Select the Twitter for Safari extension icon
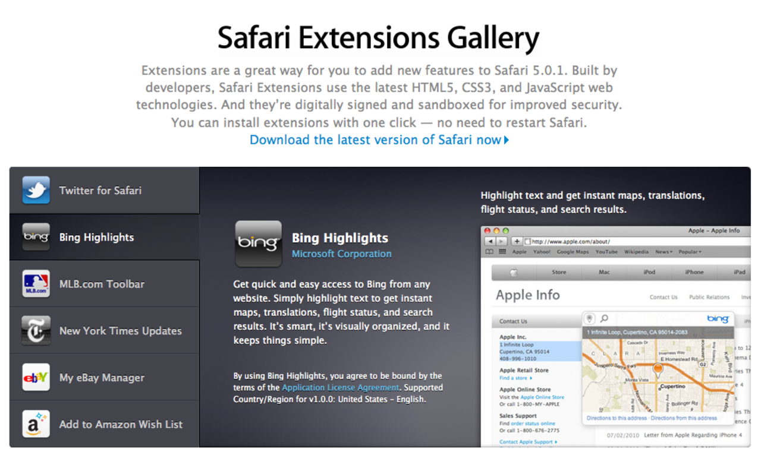This screenshot has width=761, height=449. click(x=36, y=190)
